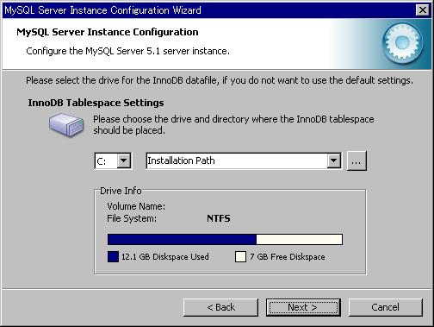The height and width of the screenshot is (327, 434).
Task: Cancel the configuration wizard
Action: 386,307
